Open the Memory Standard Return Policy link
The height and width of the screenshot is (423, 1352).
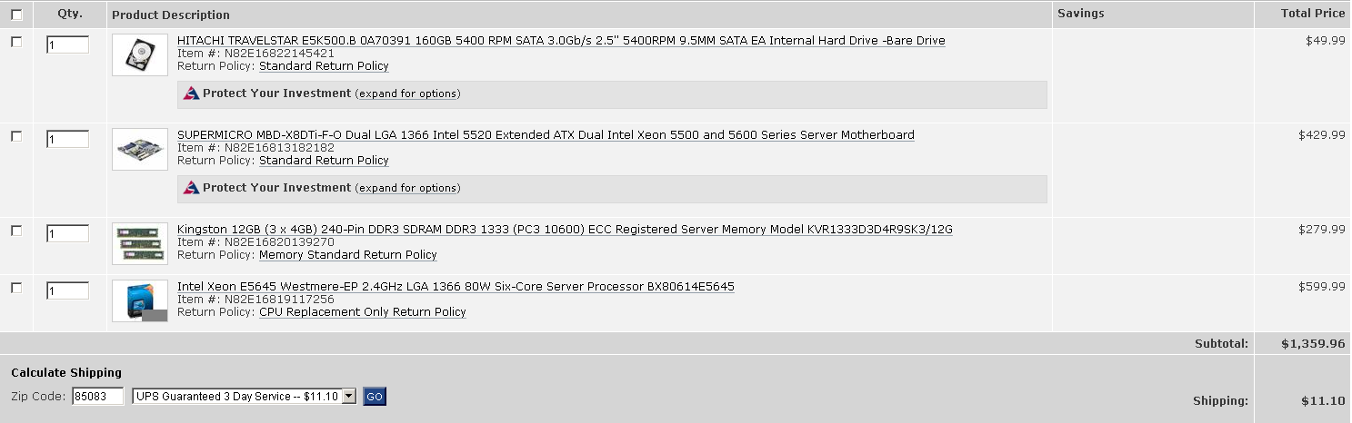[348, 255]
